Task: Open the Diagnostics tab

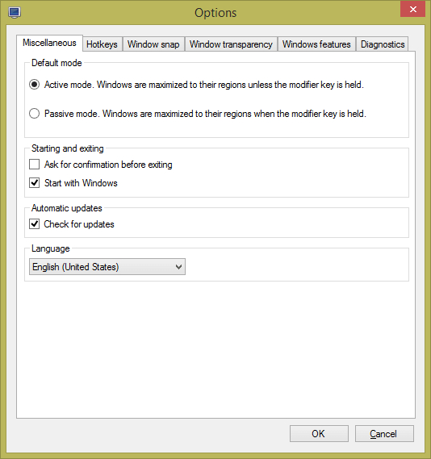Action: 383,44
